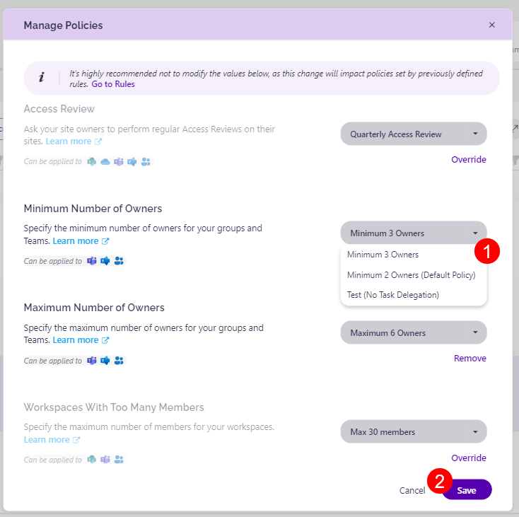Click Groups people icon in Access Review row
This screenshot has width=519, height=517.
point(146,161)
